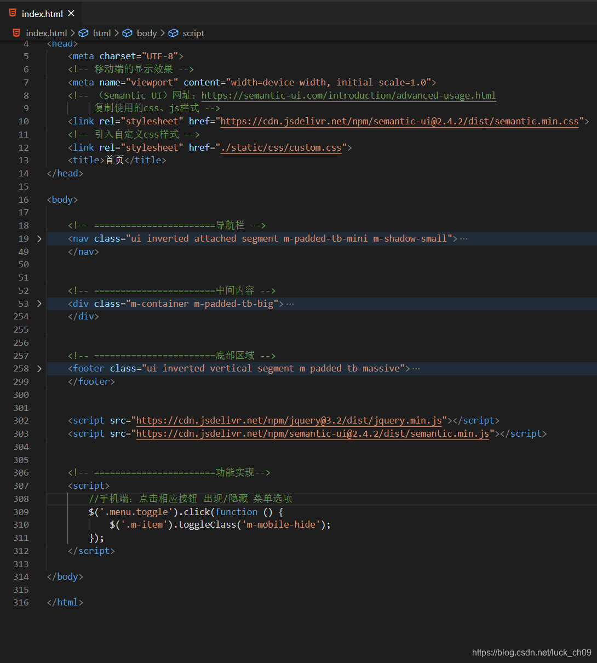Image resolution: width=597 pixels, height=663 pixels.
Task: Close the index.html tab
Action: click(71, 13)
